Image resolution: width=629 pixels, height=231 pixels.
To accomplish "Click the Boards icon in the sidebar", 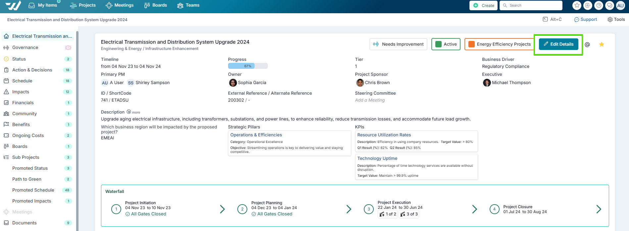I will point(6,146).
